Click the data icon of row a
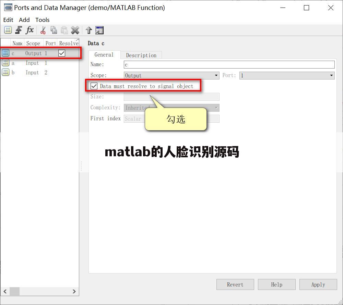The height and width of the screenshot is (305, 343). [5, 63]
